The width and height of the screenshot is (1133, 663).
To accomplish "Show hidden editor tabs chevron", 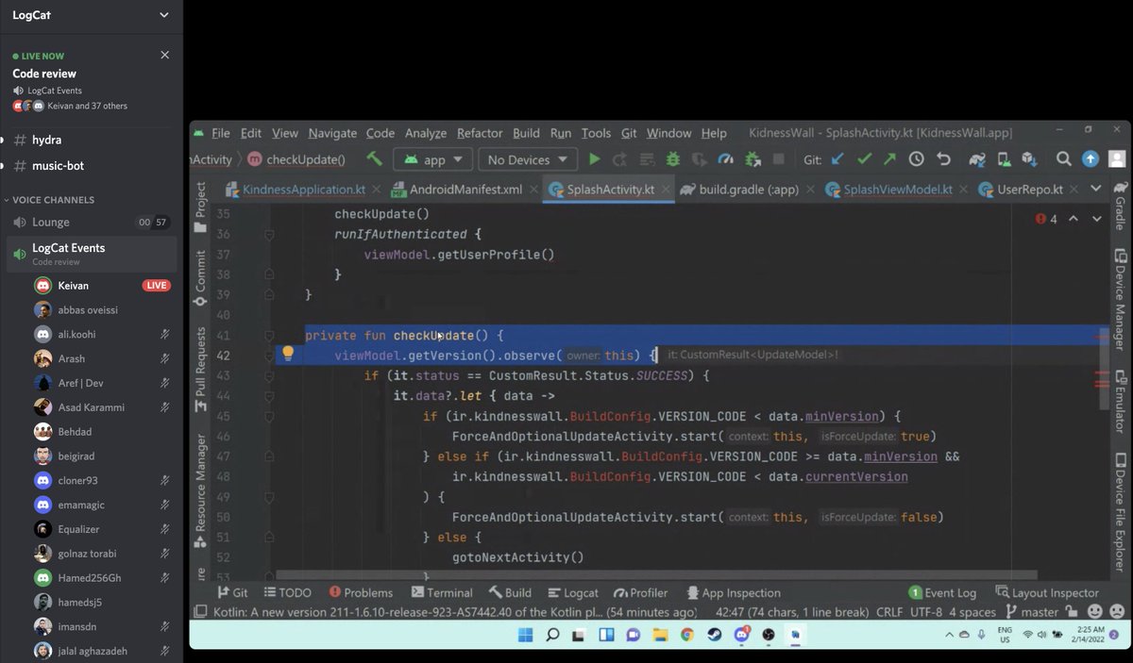I will (x=1096, y=189).
